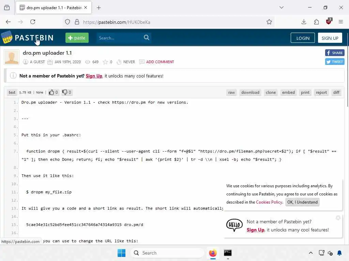The image size is (349, 261).
Task: Click the SIGN UP button
Action: [x=330, y=38]
